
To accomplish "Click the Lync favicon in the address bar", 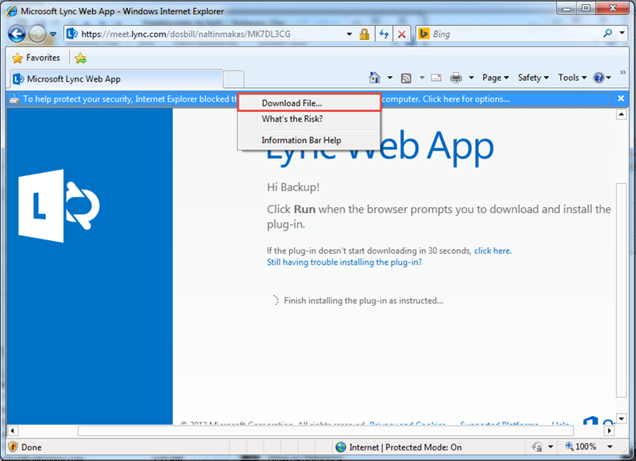I will (x=72, y=34).
